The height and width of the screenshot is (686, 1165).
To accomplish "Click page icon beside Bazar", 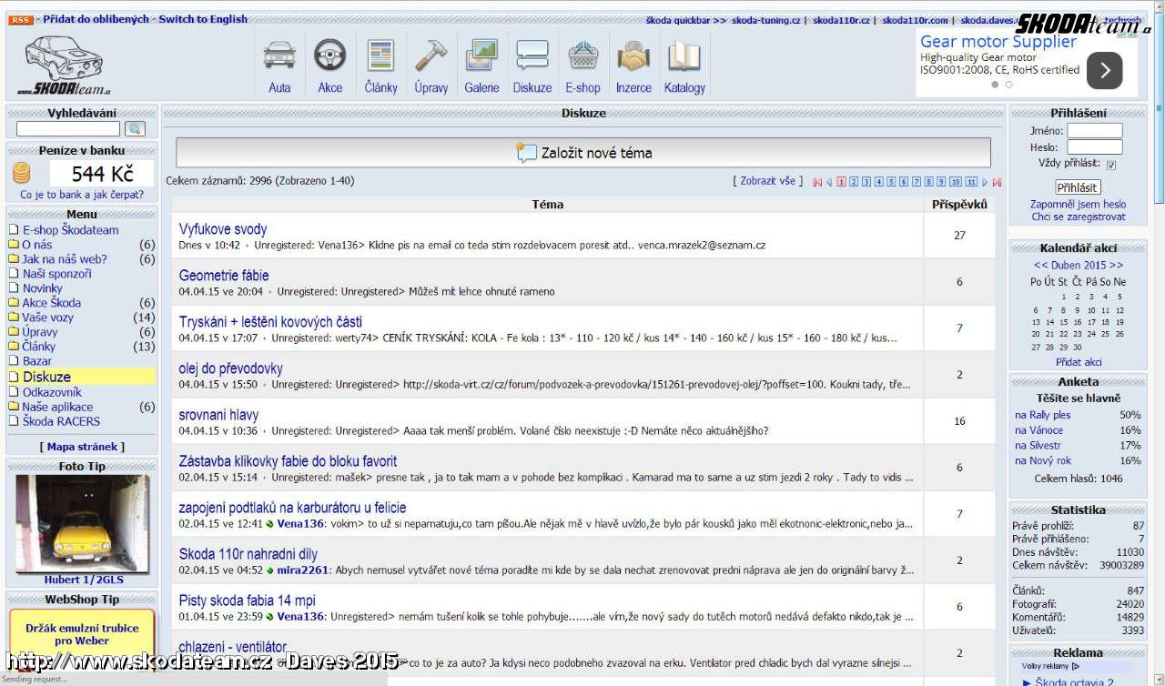I will tap(14, 361).
